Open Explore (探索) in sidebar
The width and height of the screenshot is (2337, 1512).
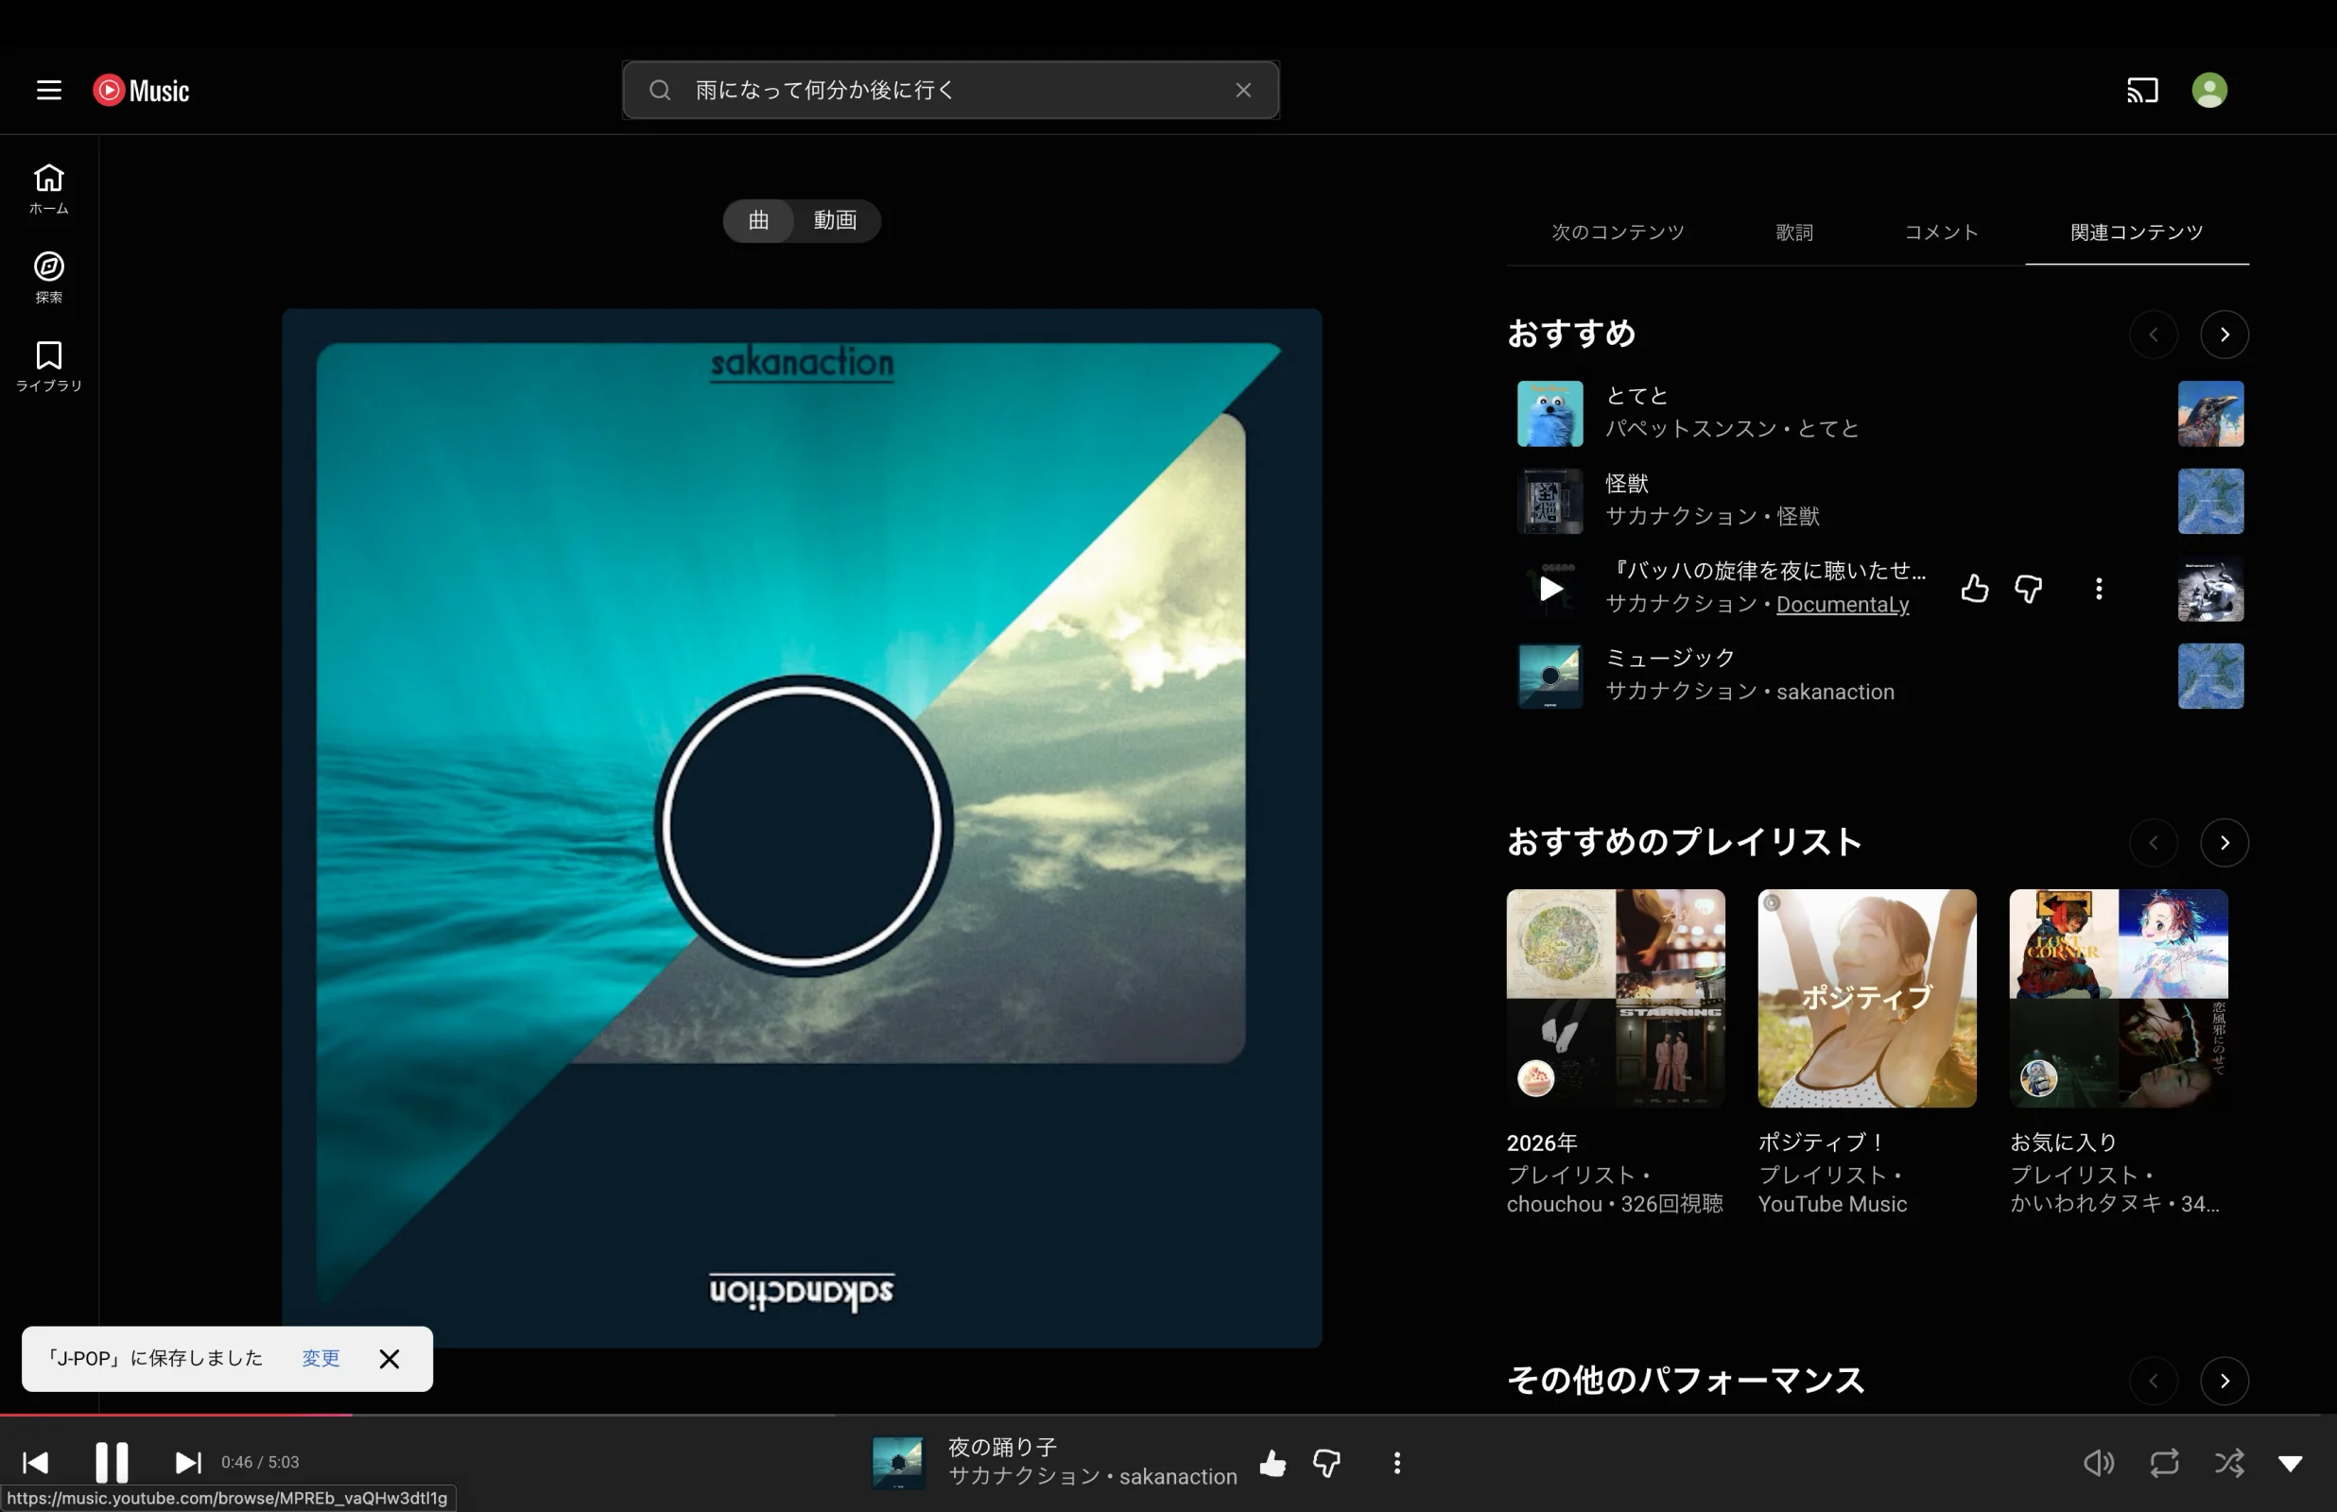pos(49,278)
